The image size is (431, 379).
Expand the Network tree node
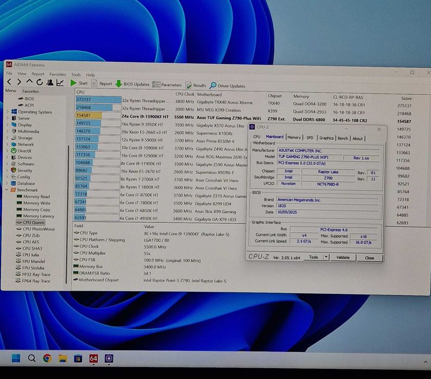tap(8, 144)
